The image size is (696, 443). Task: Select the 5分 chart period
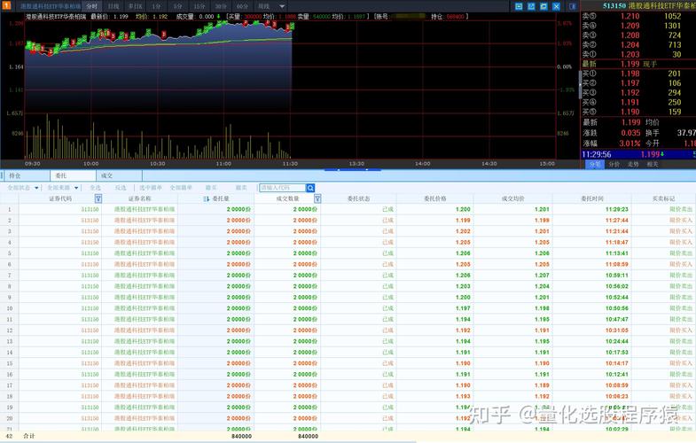[177, 6]
